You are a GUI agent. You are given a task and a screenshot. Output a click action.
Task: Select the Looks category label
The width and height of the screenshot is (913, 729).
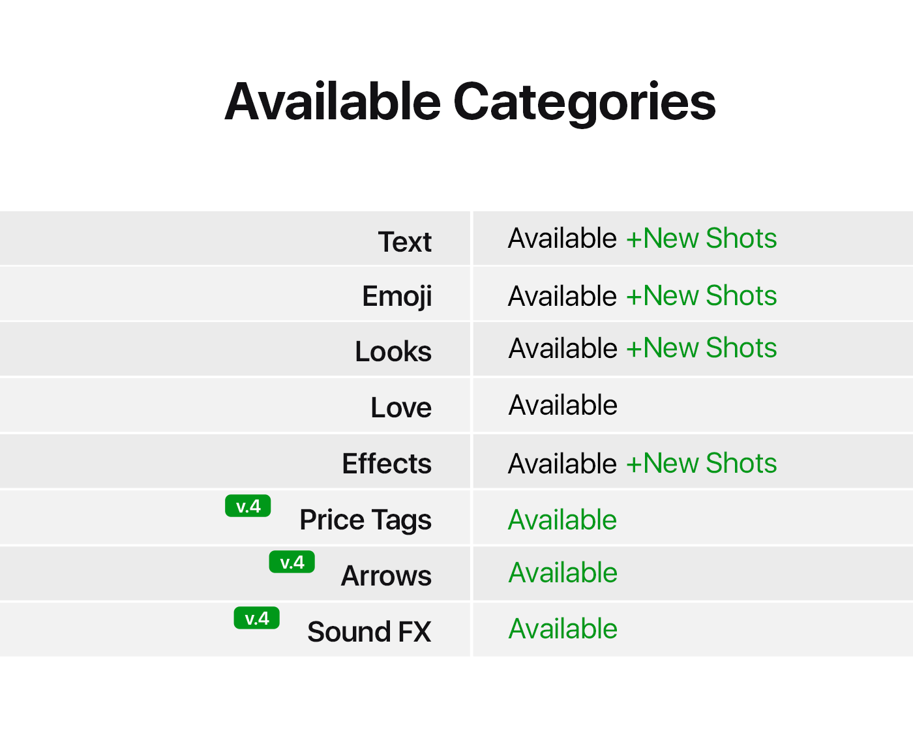(x=393, y=351)
